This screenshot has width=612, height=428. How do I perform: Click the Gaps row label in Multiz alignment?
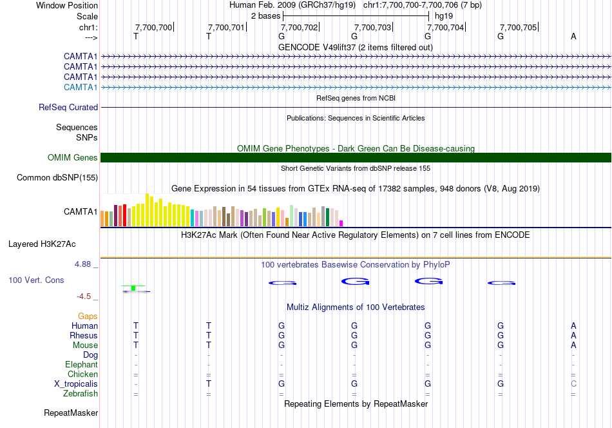88,316
